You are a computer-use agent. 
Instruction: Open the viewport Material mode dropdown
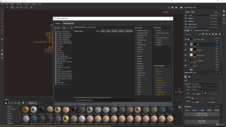point(173,12)
